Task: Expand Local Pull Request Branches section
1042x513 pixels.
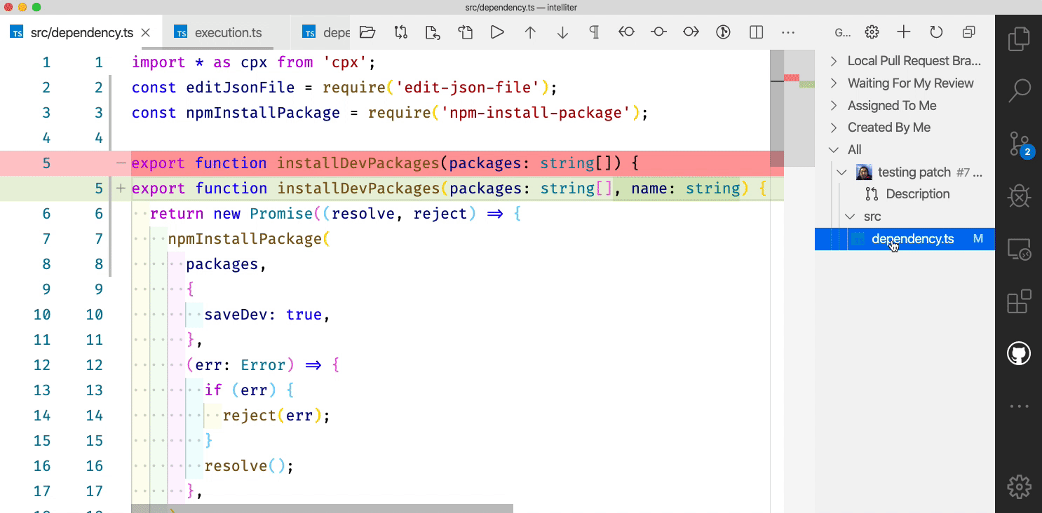Action: tap(905, 61)
